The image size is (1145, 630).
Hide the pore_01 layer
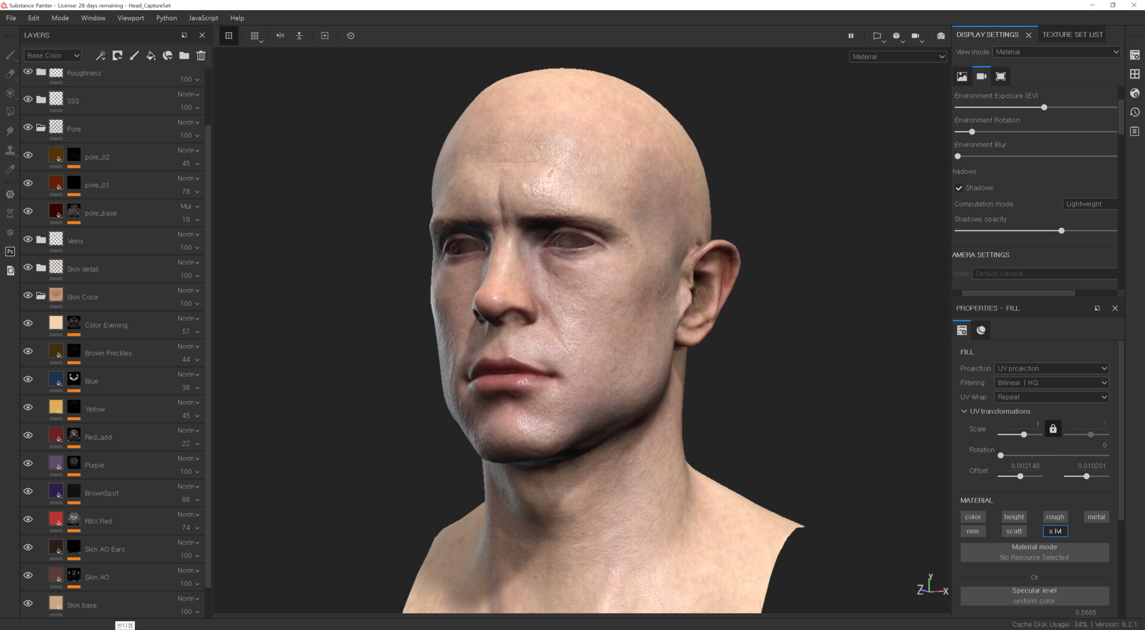(x=28, y=182)
